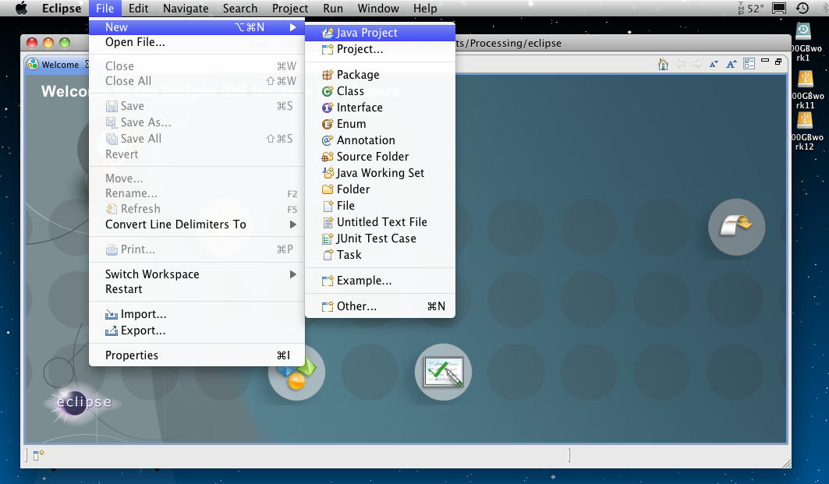Open Example... wizard

coord(380,281)
